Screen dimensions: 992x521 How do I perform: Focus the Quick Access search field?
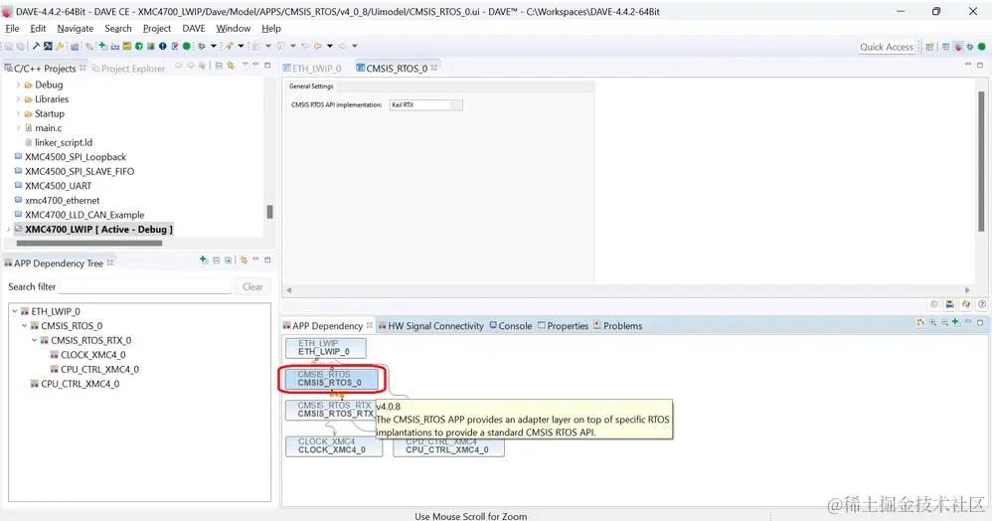887,47
